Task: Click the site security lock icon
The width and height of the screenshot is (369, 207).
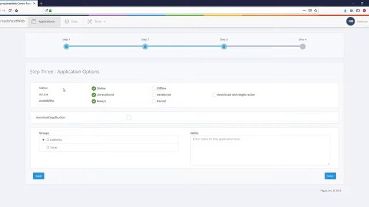Action: point(50,10)
